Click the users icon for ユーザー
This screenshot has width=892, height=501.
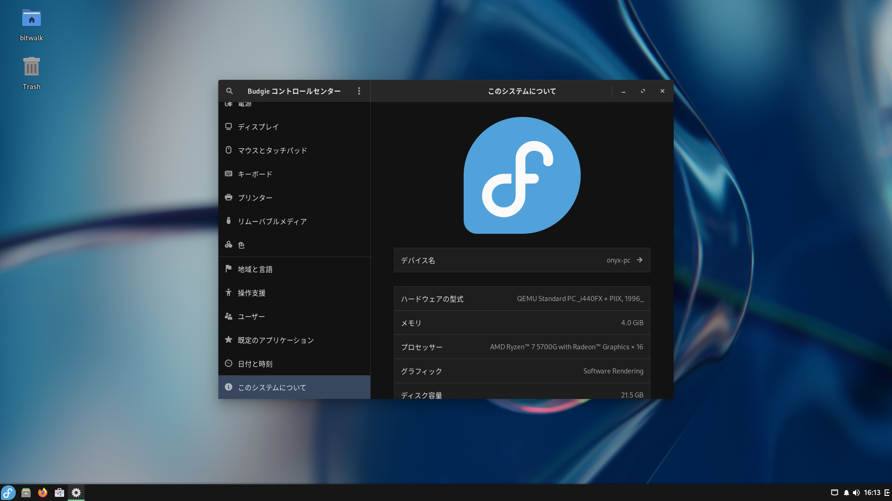click(229, 316)
